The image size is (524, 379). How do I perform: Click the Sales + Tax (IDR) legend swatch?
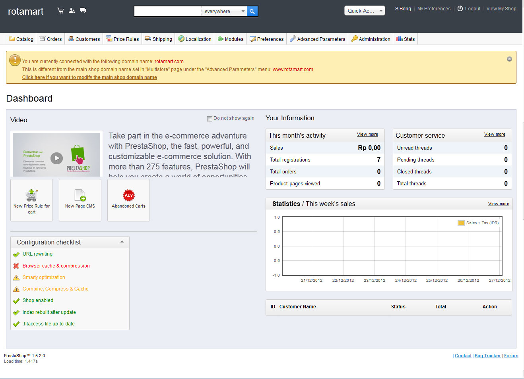click(461, 223)
